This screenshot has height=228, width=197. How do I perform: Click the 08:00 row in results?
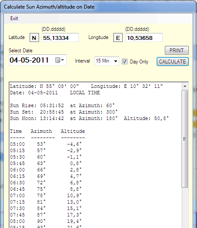coord(46,221)
